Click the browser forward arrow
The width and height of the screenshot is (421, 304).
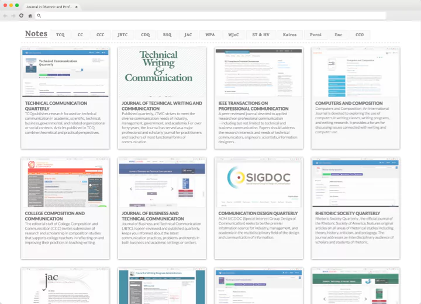[x=13, y=16]
